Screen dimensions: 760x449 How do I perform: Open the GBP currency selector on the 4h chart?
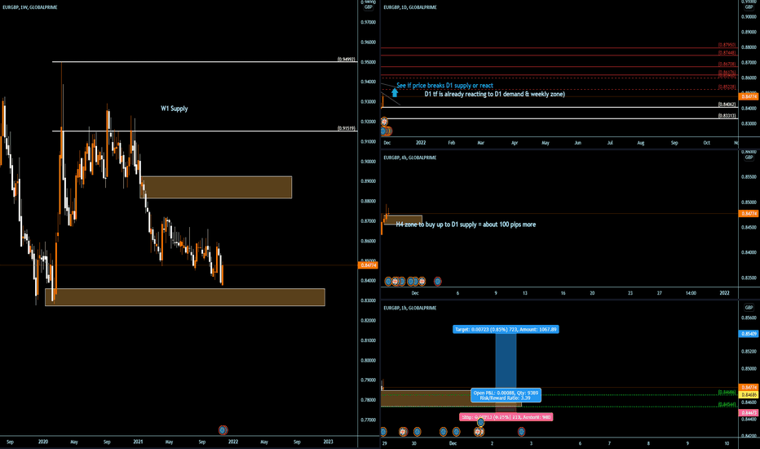[749, 158]
